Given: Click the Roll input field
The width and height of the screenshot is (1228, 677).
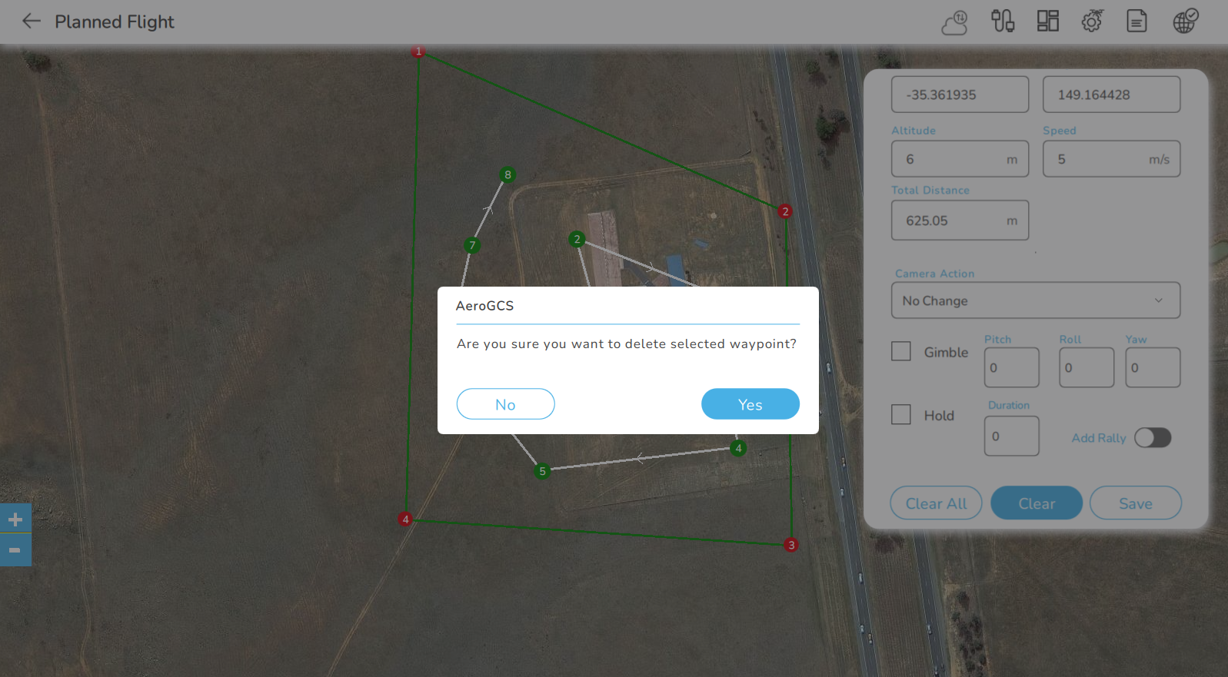Looking at the screenshot, I should tap(1086, 367).
